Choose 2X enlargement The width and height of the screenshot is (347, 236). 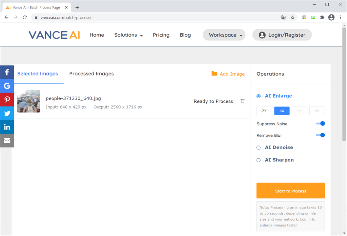[264, 111]
